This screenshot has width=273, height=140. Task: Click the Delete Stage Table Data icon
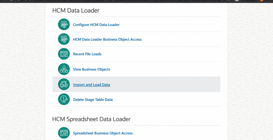(64, 99)
